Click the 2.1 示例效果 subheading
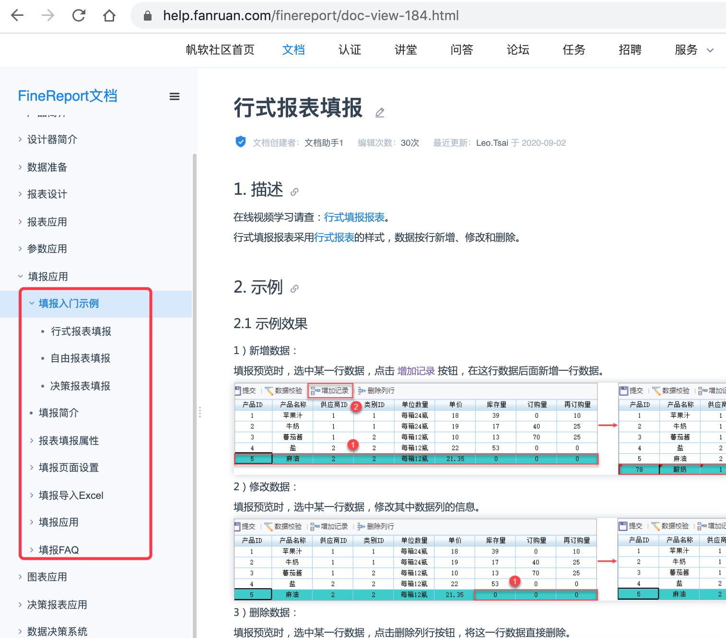 tap(270, 324)
